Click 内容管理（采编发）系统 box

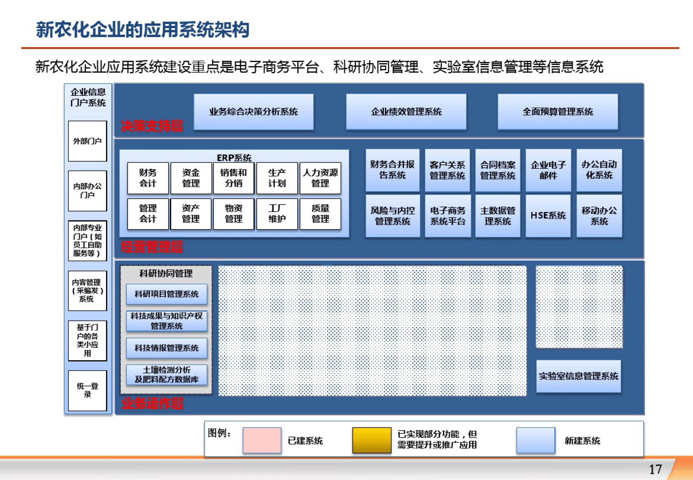(88, 291)
